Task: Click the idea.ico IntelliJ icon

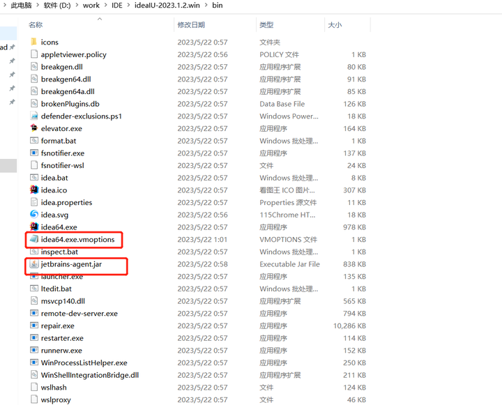Action: click(x=34, y=190)
